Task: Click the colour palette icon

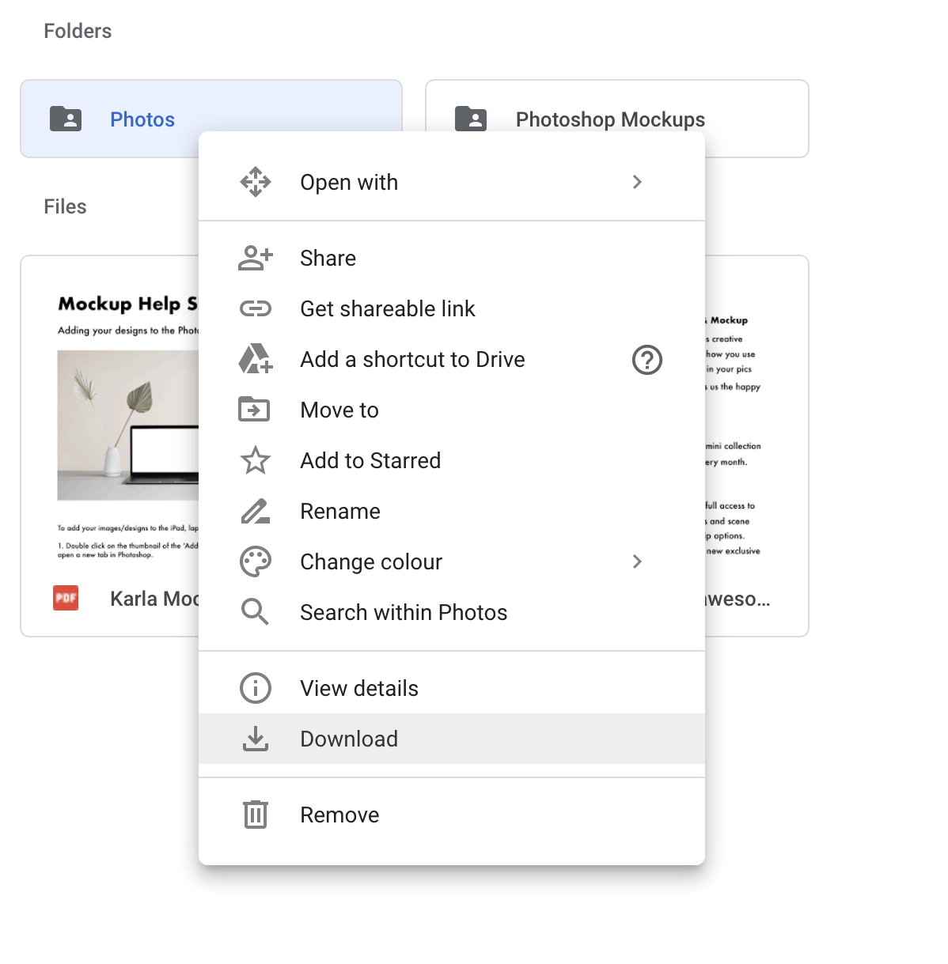Action: [x=255, y=561]
